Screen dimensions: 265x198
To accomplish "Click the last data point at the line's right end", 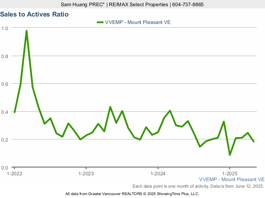I will pyautogui.click(x=254, y=141).
